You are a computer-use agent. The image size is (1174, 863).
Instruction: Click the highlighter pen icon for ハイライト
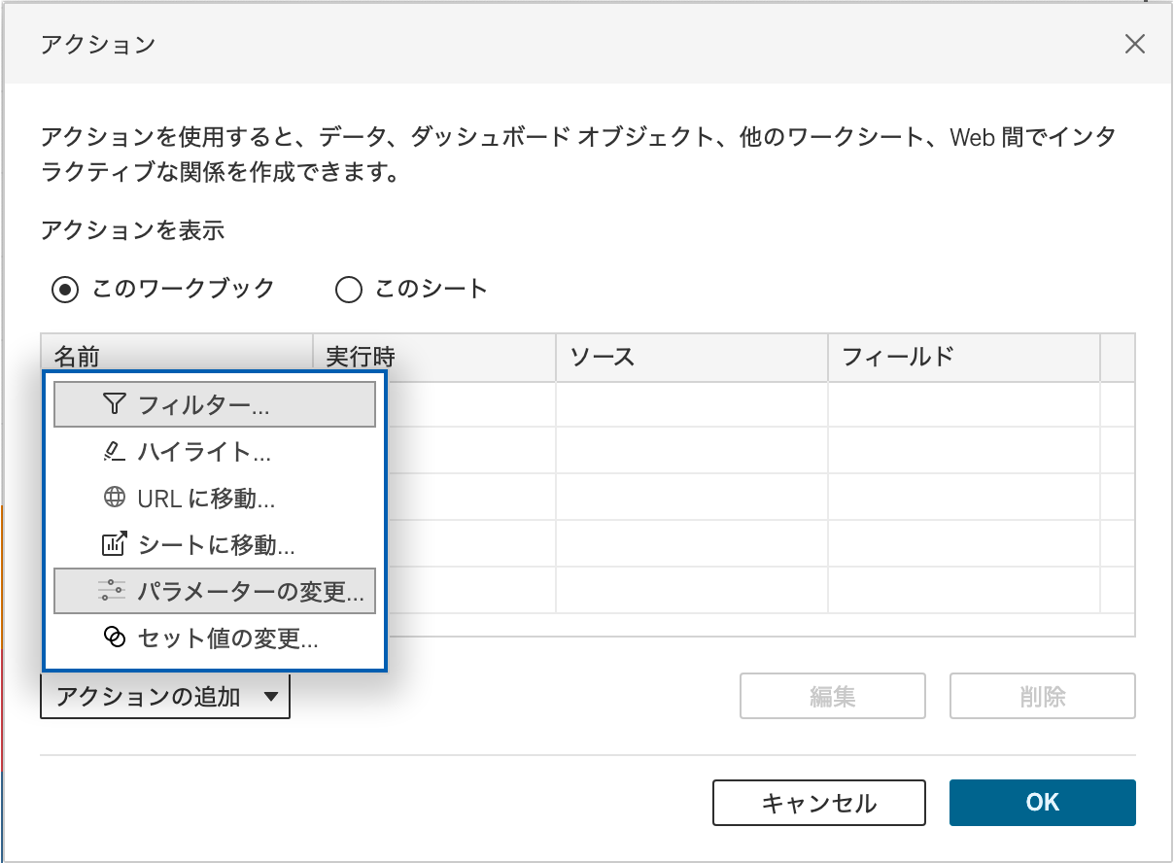tap(115, 452)
